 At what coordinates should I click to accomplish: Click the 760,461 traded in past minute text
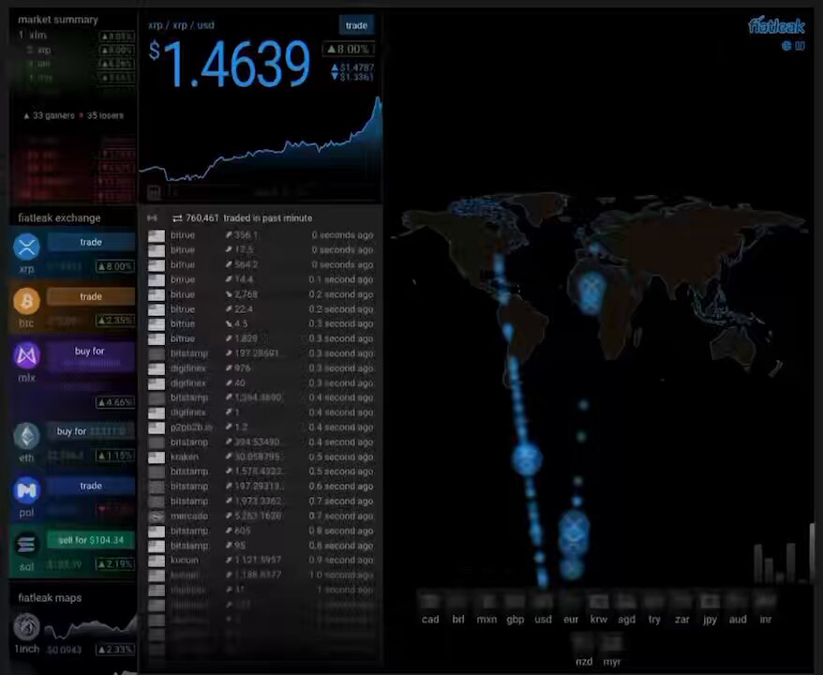pos(248,218)
